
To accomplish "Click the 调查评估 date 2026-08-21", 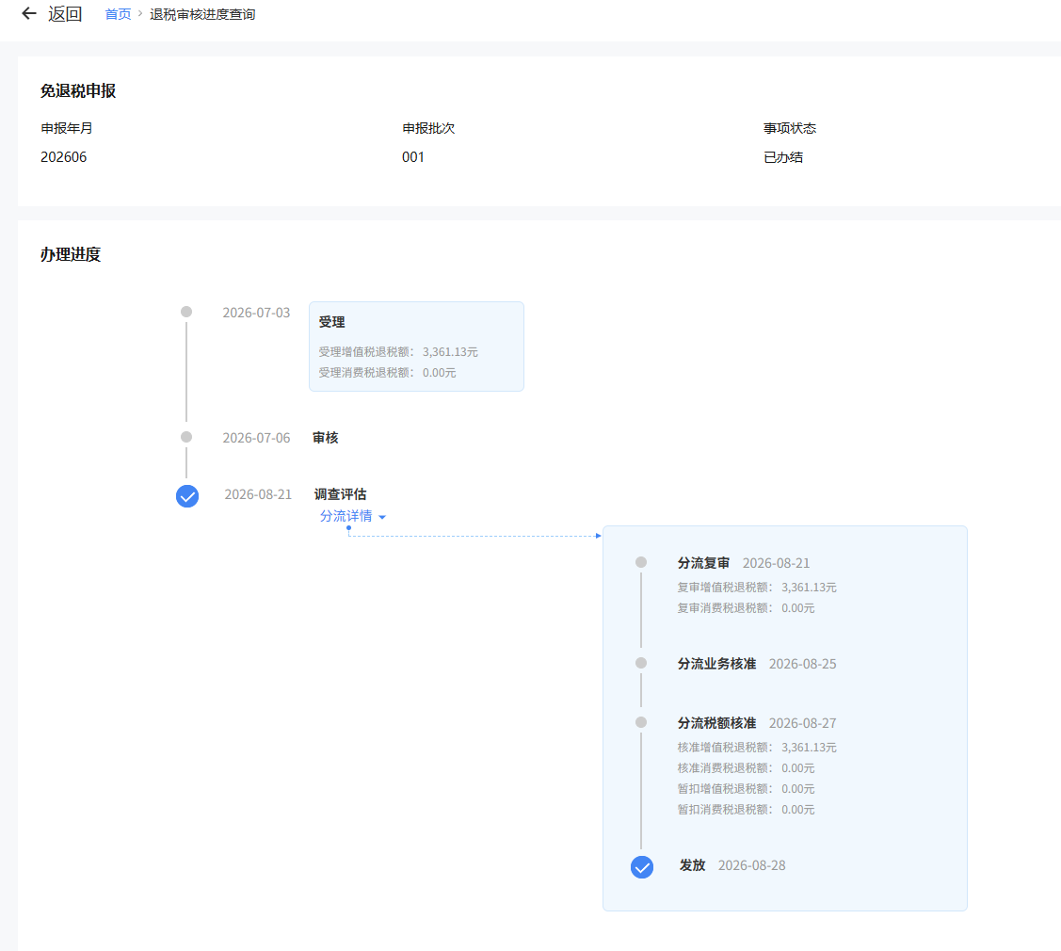I will pos(258,494).
